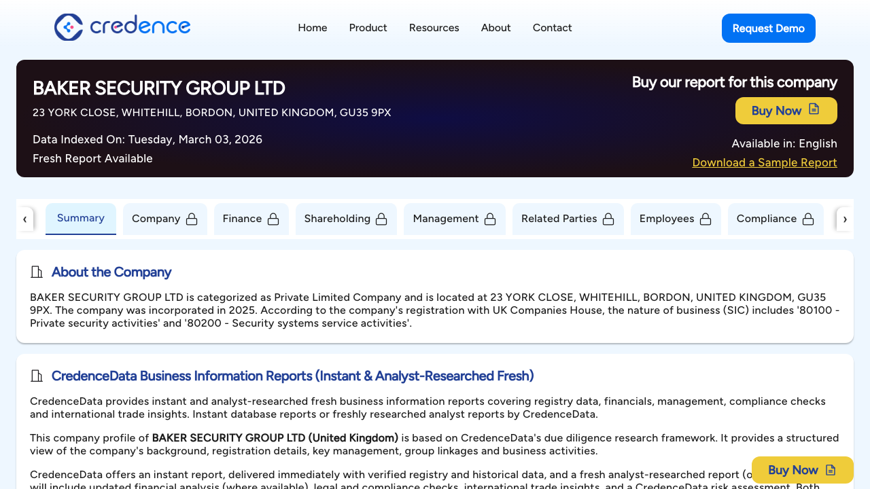Screen dimensions: 870x489
Task: Select Home in the top navigation
Action: pos(312,28)
